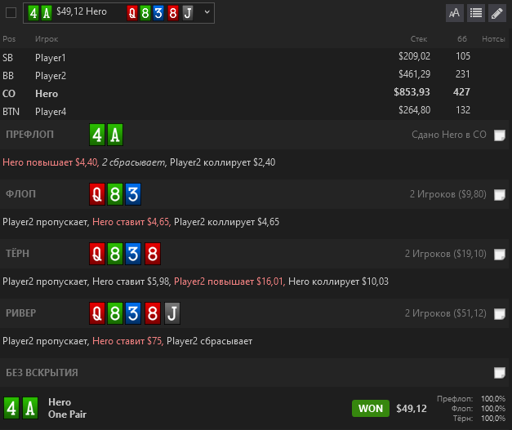Click the РИВЕР street label

point(21,313)
